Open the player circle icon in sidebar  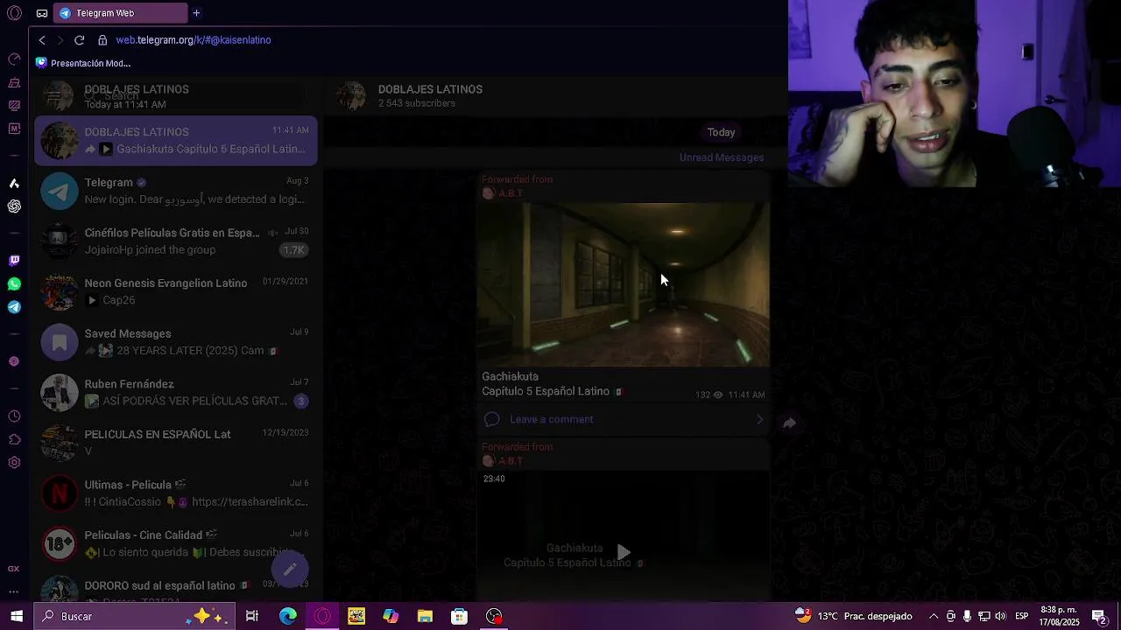[x=14, y=361]
